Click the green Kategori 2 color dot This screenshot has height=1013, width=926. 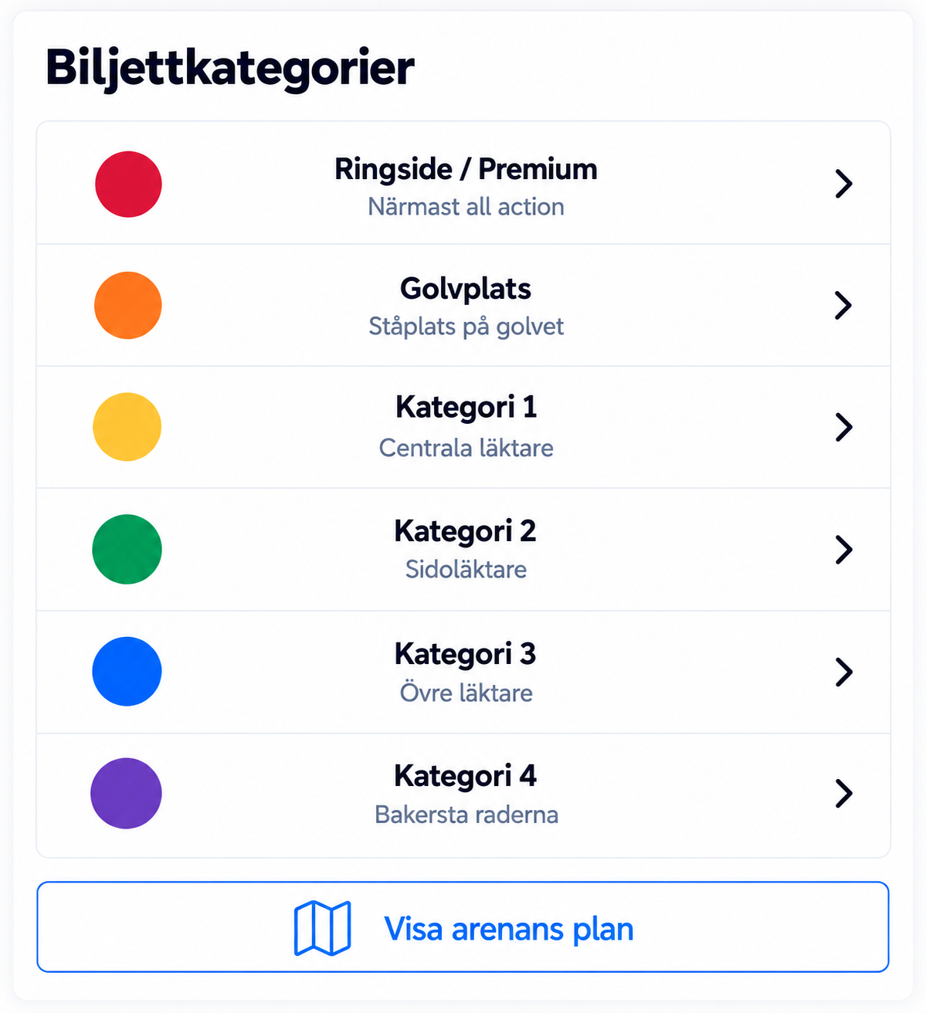[127, 549]
